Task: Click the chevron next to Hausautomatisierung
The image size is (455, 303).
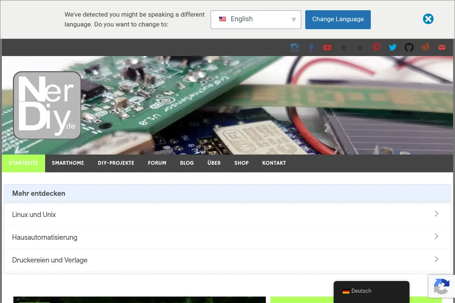Action: tap(436, 236)
